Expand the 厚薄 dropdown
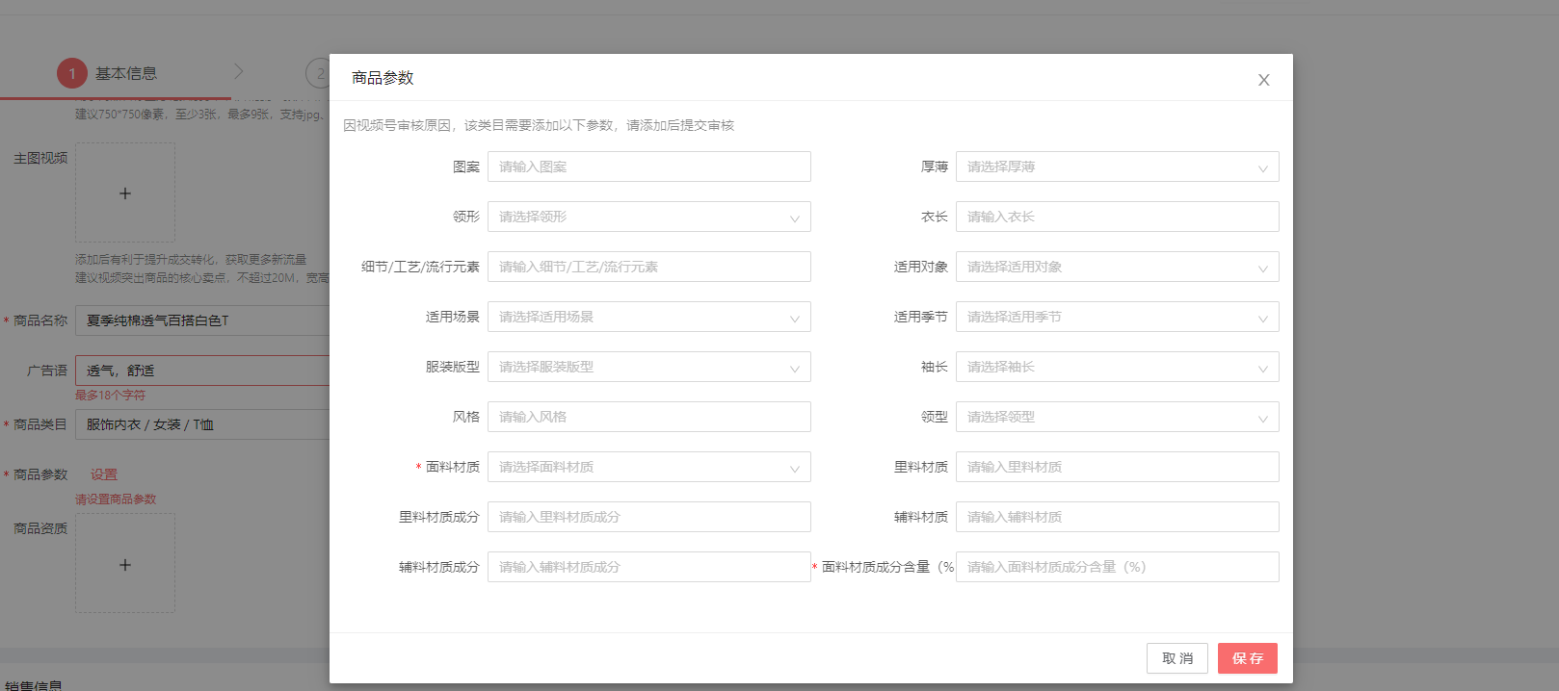Screen dimensions: 1559x691 1117,166
